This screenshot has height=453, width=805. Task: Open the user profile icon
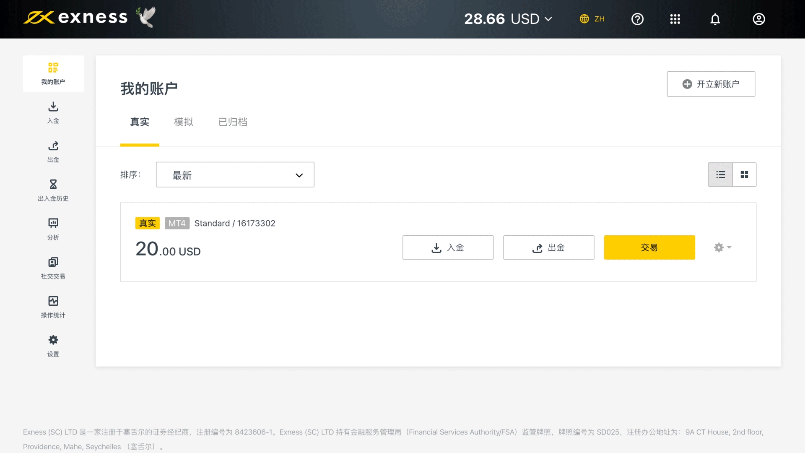tap(759, 19)
